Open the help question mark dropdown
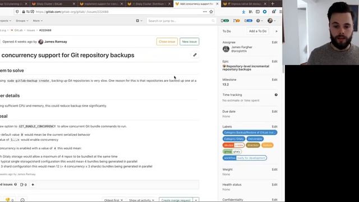 pos(259,21)
